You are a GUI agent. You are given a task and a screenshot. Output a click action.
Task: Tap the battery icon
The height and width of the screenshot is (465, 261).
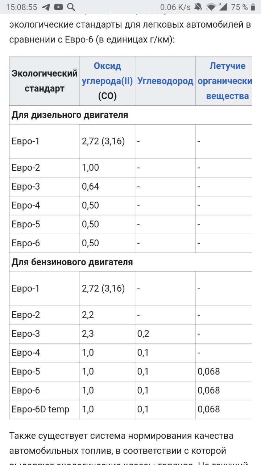click(252, 7)
